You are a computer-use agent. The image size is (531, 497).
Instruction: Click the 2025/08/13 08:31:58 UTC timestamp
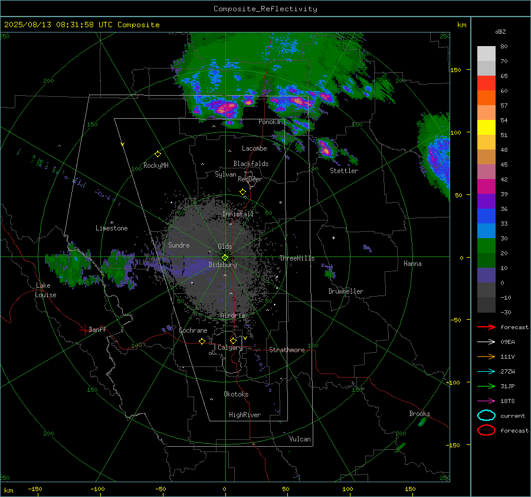(81, 25)
